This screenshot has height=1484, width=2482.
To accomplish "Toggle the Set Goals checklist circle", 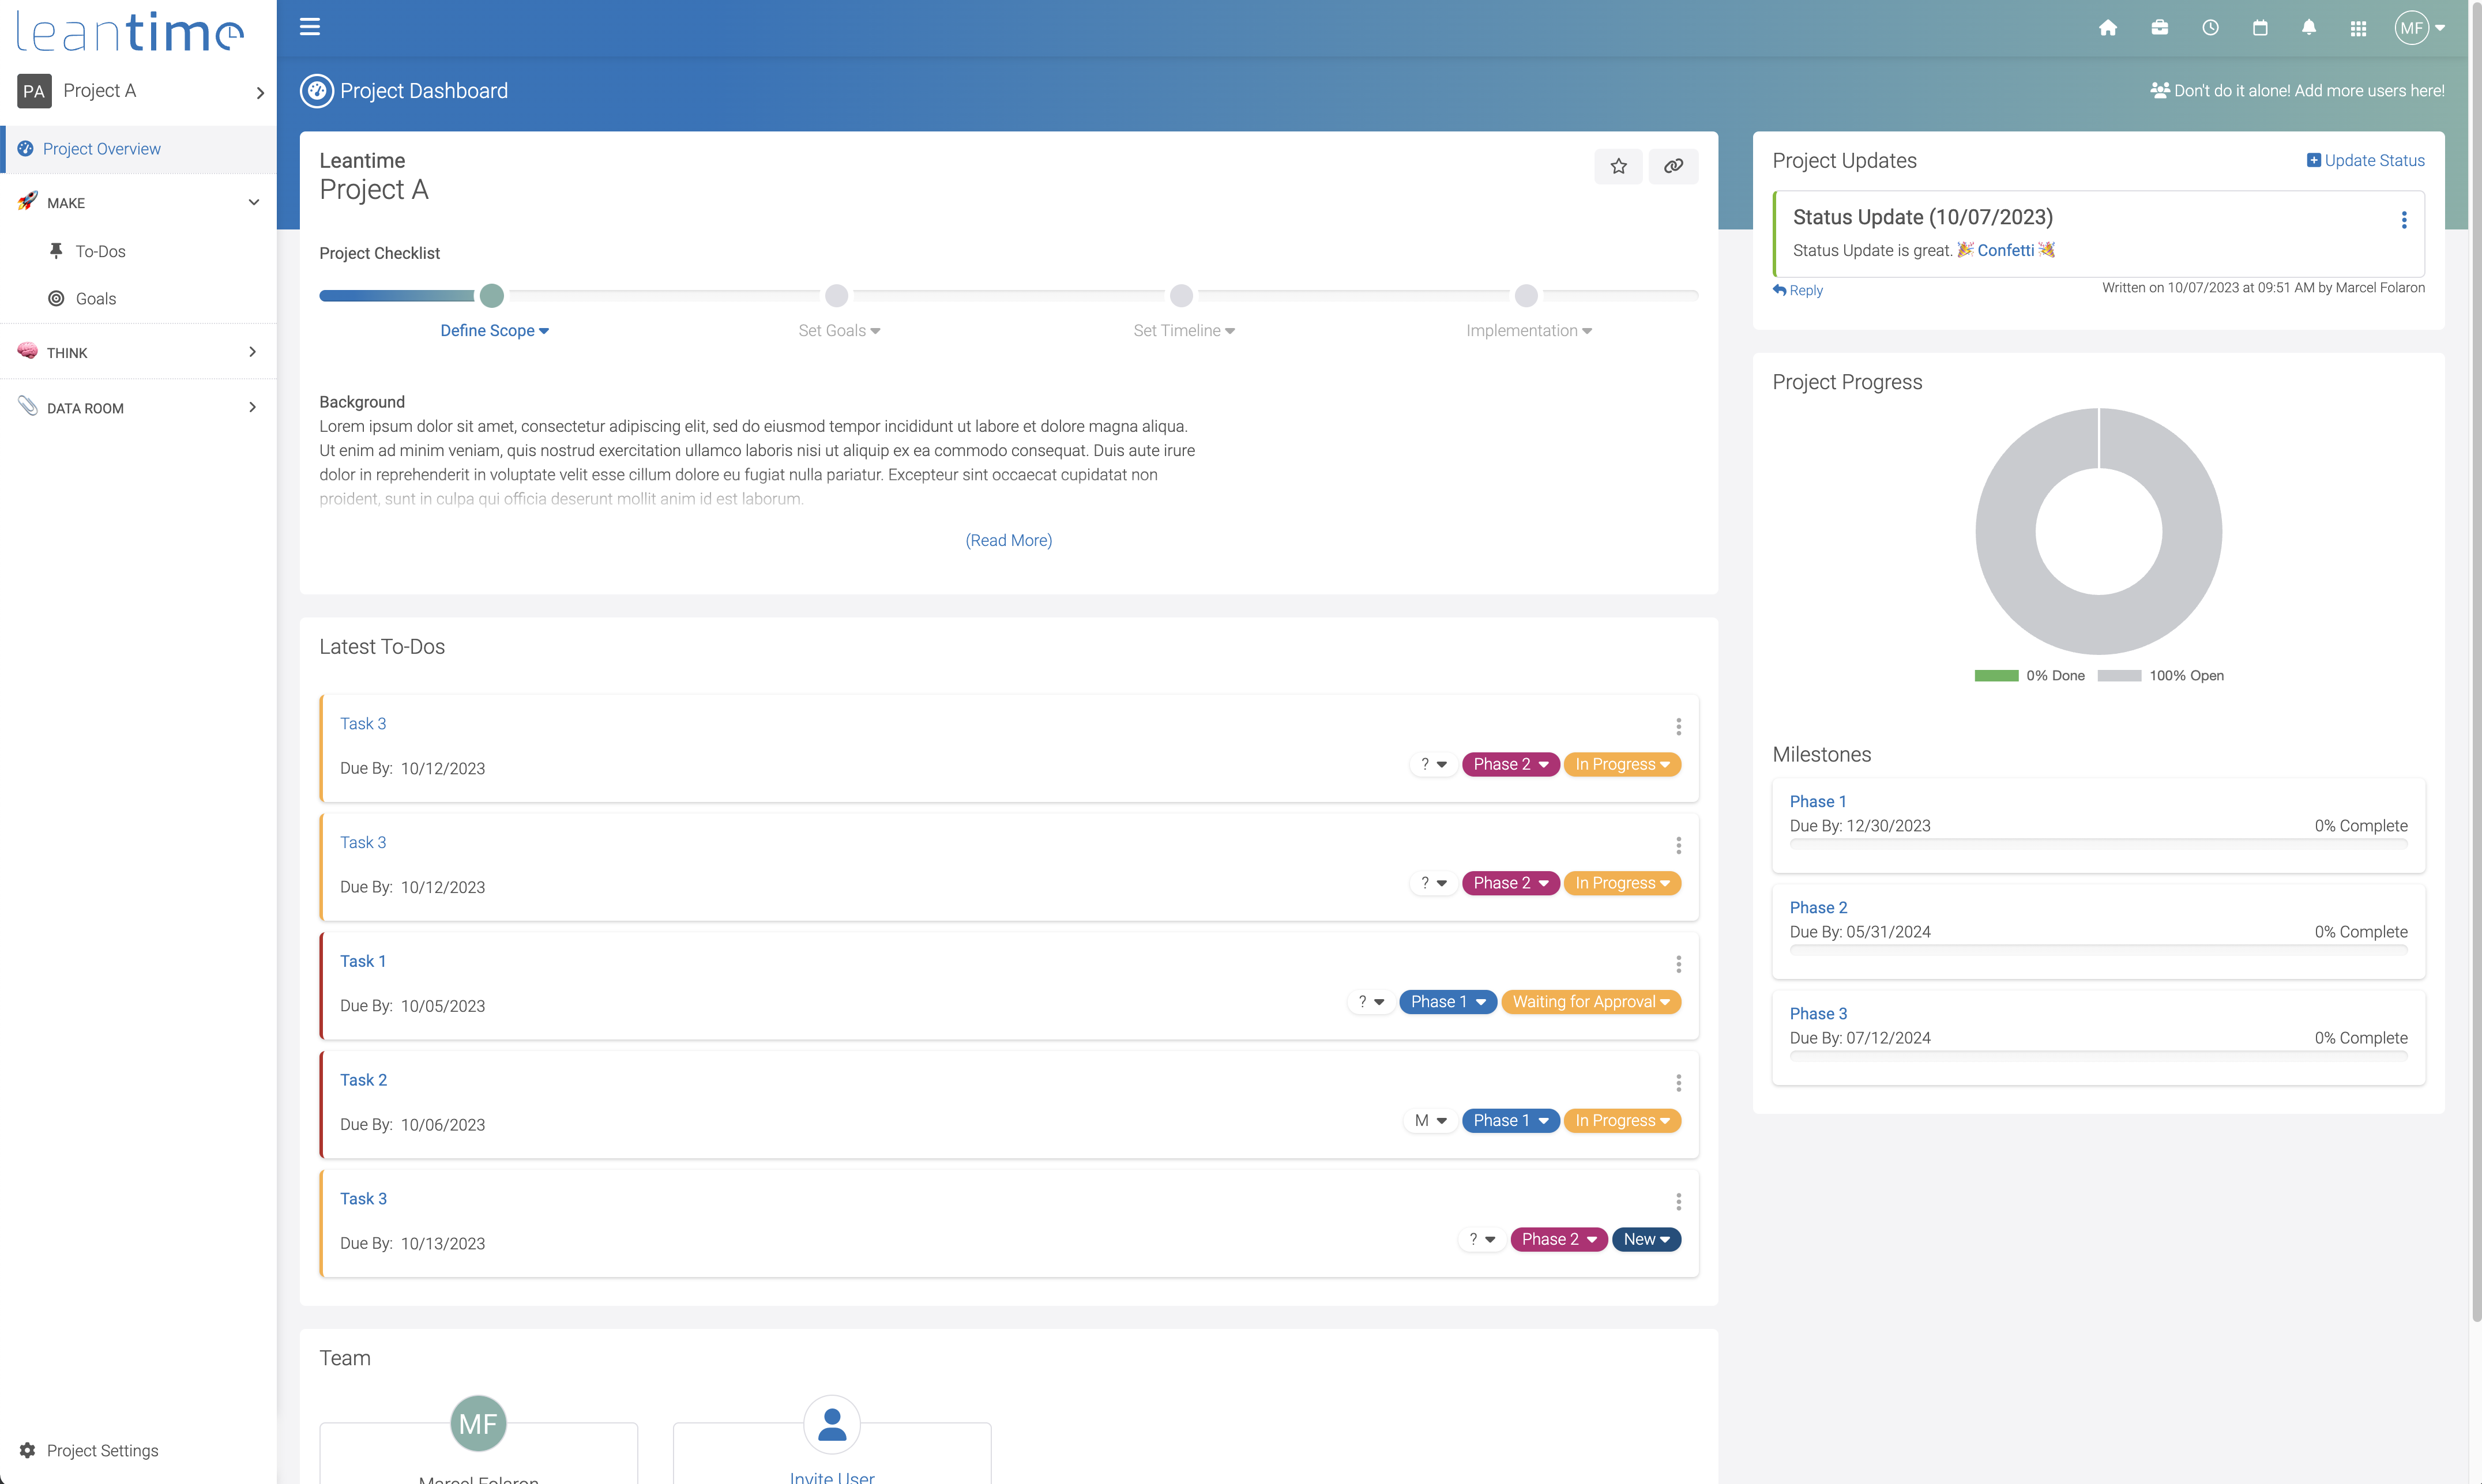I will click(x=836, y=296).
